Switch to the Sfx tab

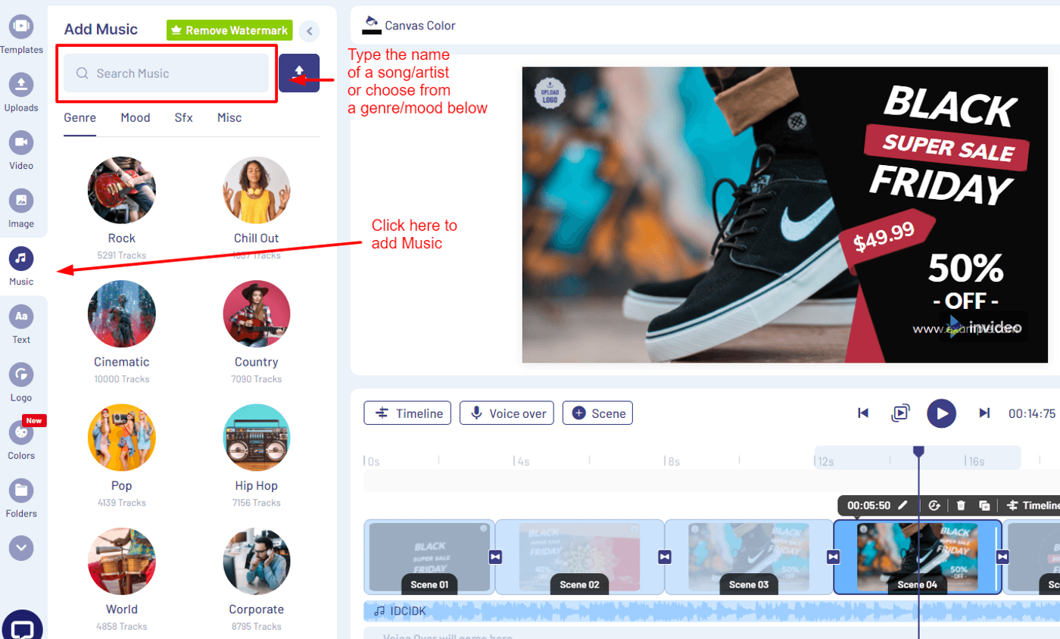(184, 118)
